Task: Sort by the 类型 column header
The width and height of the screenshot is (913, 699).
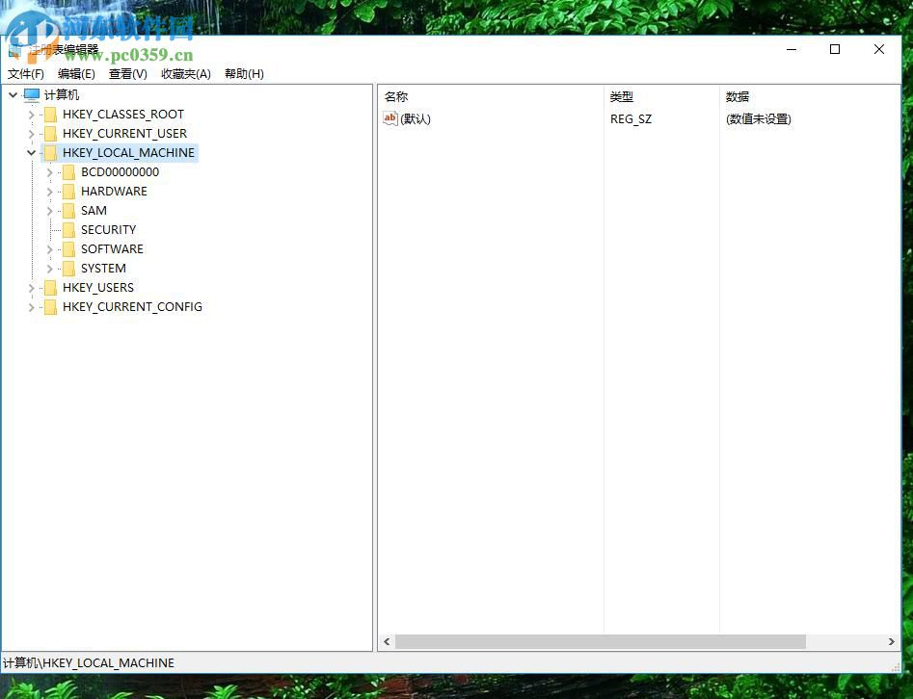Action: (x=661, y=96)
